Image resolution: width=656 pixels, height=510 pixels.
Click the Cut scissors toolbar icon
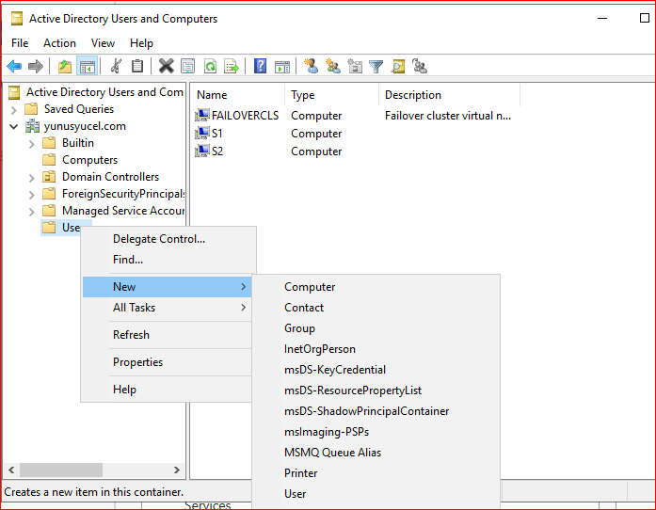coord(116,66)
